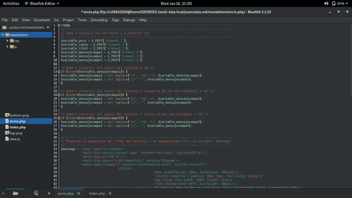352x198 pixels.
Task: Open the Tags menu
Action: click(115, 20)
